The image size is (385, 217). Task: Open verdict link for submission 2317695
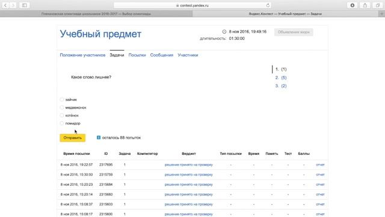pyautogui.click(x=188, y=165)
